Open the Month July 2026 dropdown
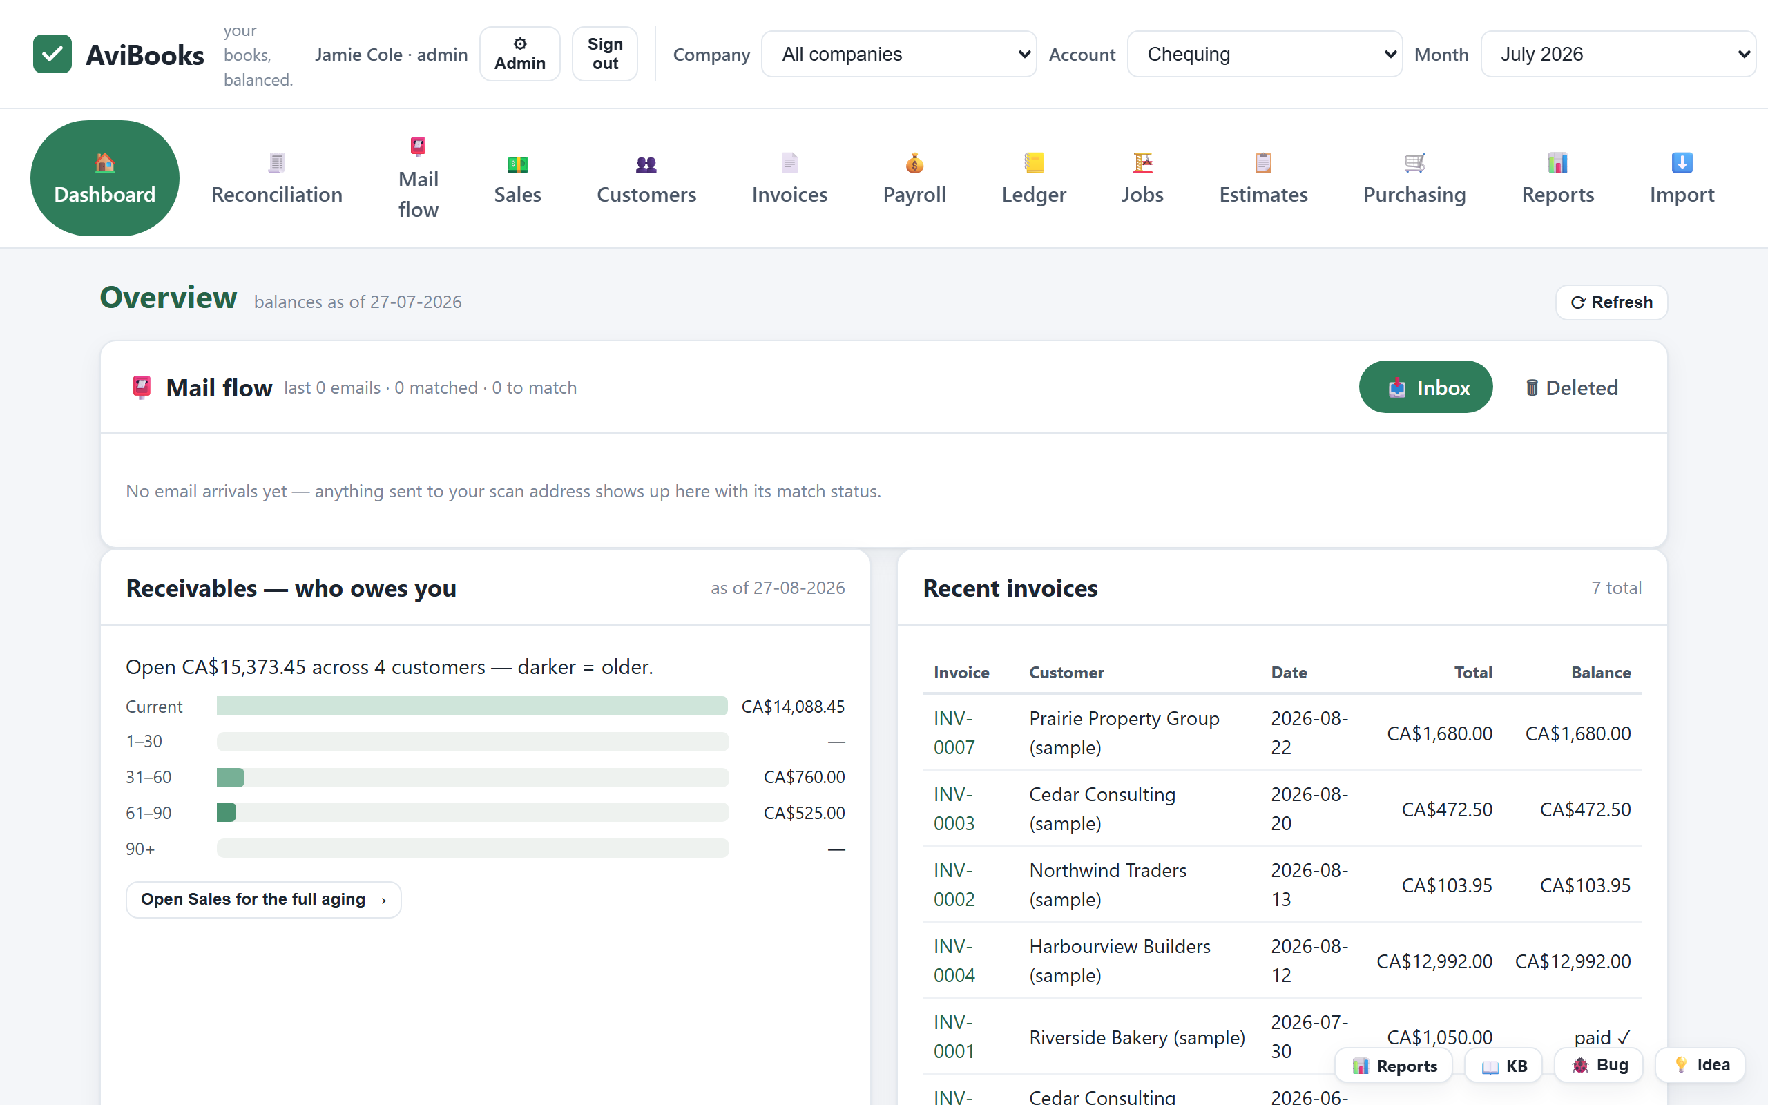Image resolution: width=1768 pixels, height=1105 pixels. point(1618,54)
